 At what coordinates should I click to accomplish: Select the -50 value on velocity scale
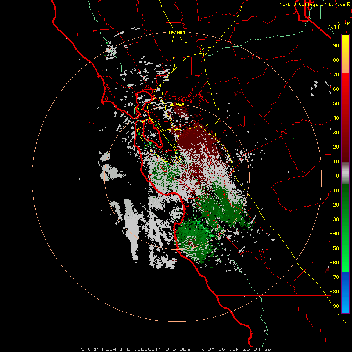click(x=334, y=248)
